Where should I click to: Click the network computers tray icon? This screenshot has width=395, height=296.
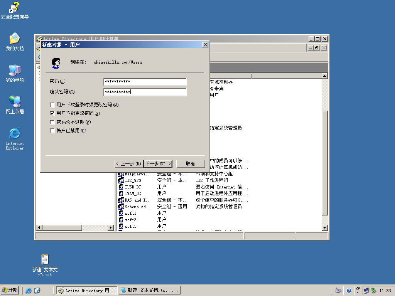click(x=366, y=291)
